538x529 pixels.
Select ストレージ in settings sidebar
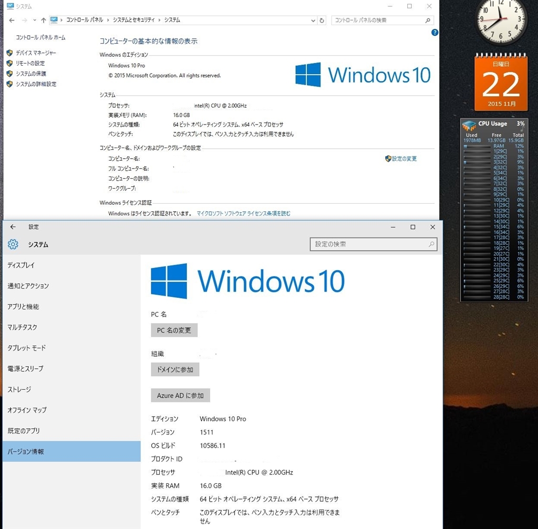(71, 389)
